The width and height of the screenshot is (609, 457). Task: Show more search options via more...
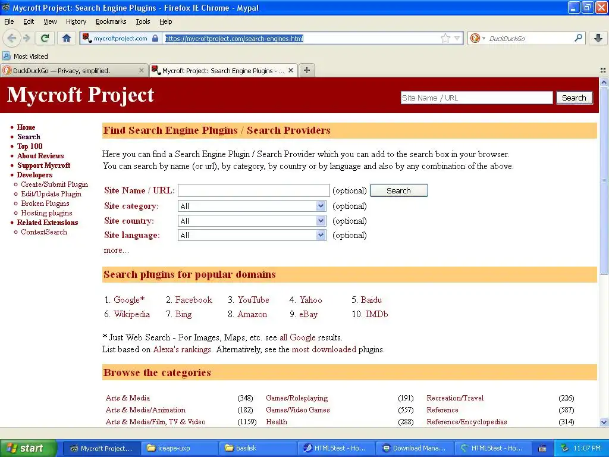(116, 251)
